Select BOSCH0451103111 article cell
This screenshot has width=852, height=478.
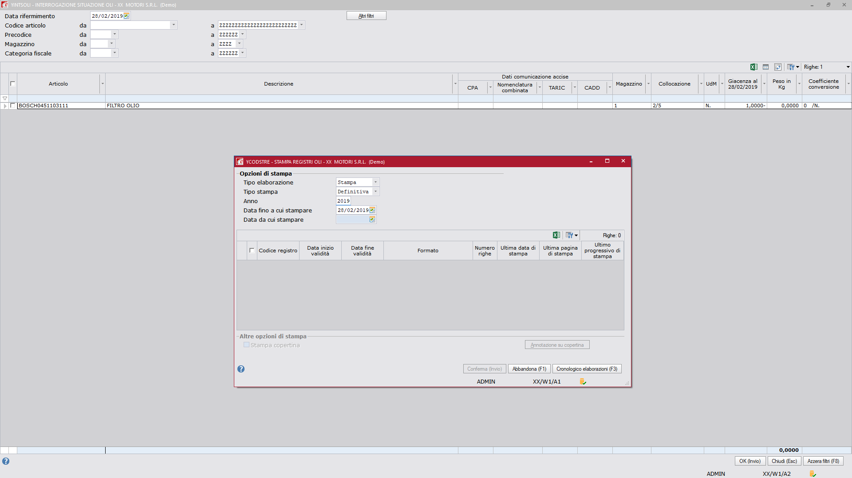tap(61, 106)
